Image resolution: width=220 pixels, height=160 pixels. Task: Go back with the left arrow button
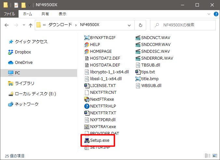pyautogui.click(x=7, y=25)
